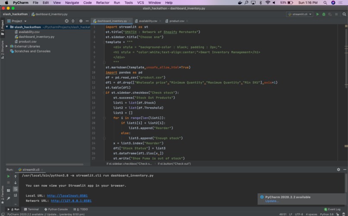Expand External Libraries node
Image resolution: width=348 pixels, height=216 pixels.
pyautogui.click(x=6, y=46)
